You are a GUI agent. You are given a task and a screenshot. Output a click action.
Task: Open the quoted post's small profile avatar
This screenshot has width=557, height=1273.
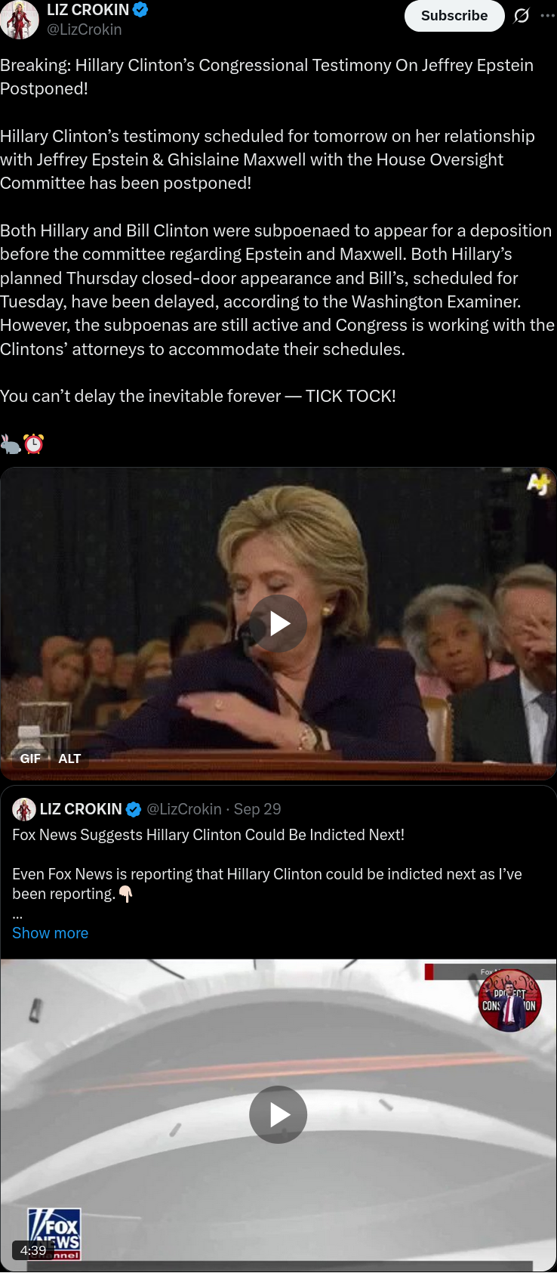(x=24, y=809)
